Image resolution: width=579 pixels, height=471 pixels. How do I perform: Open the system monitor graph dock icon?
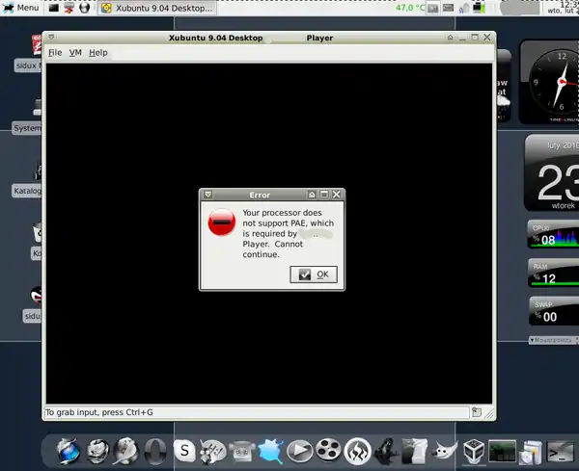502,450
